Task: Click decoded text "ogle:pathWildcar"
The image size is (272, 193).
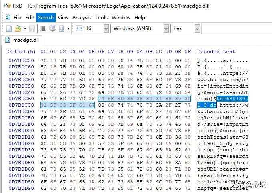Action: (223, 118)
